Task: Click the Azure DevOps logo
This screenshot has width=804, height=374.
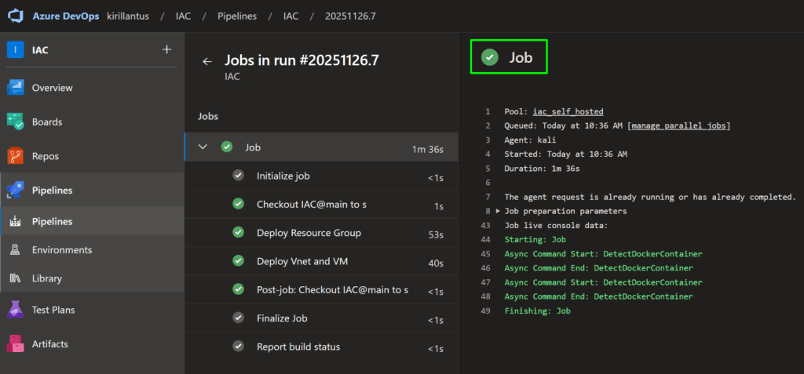Action: point(18,16)
